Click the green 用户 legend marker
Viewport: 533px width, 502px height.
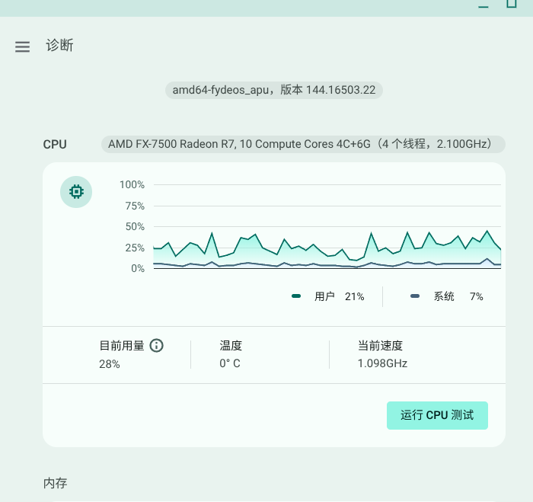pos(296,296)
